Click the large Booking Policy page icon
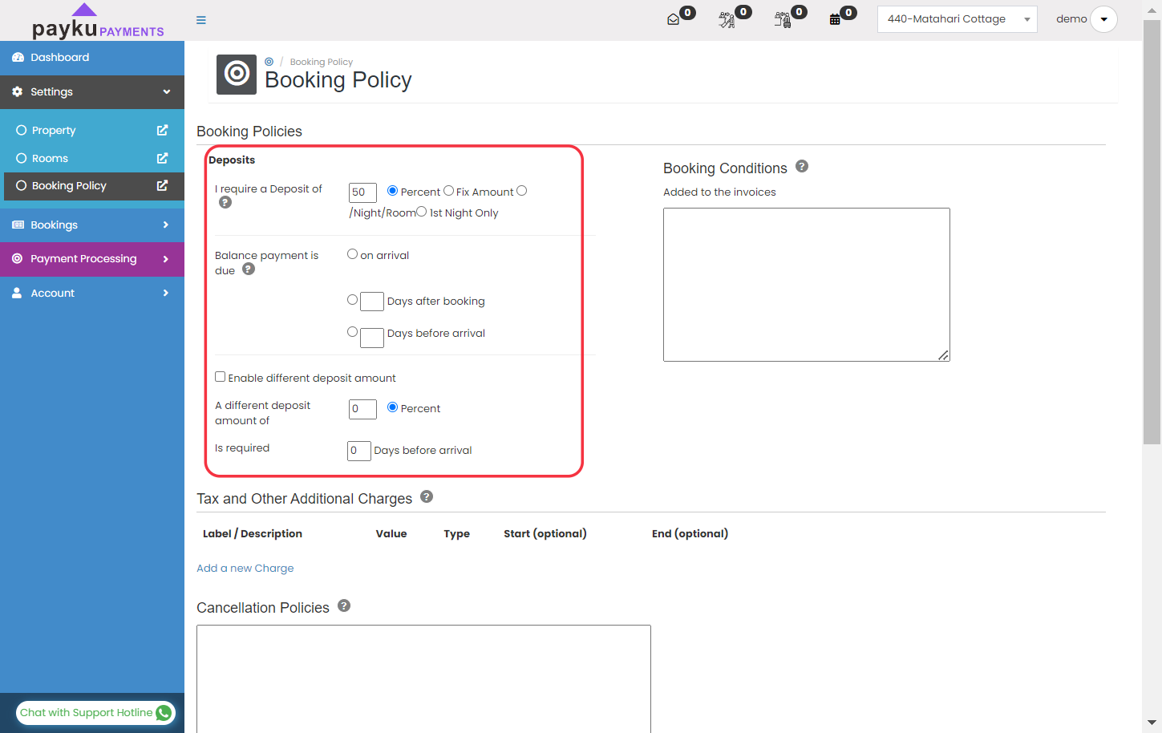The image size is (1162, 733). [237, 75]
